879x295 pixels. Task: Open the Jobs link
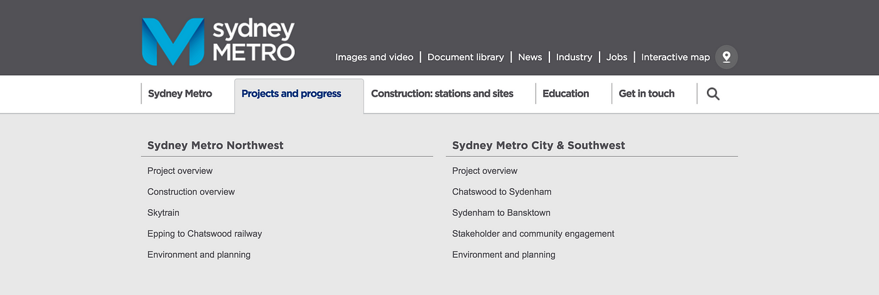pyautogui.click(x=617, y=57)
